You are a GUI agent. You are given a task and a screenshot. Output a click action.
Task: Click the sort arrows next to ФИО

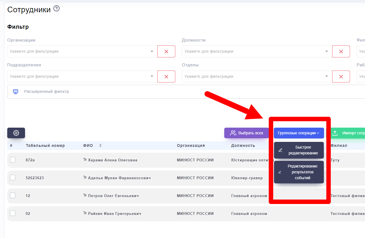pos(100,145)
